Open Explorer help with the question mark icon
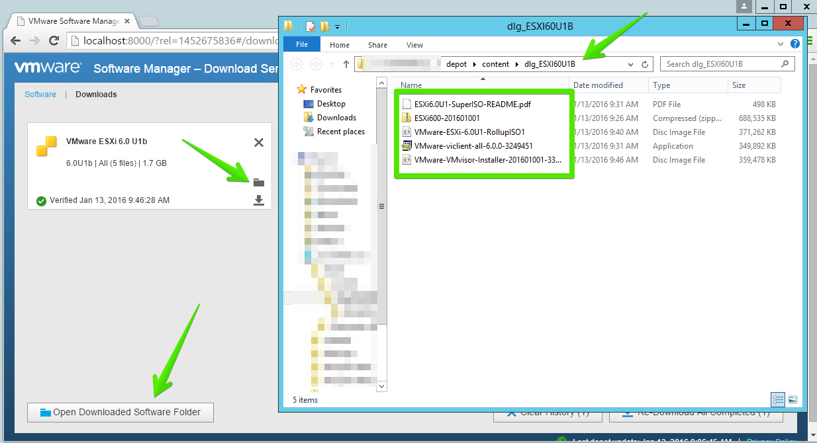Screen dimensions: 817x443 click(794, 44)
